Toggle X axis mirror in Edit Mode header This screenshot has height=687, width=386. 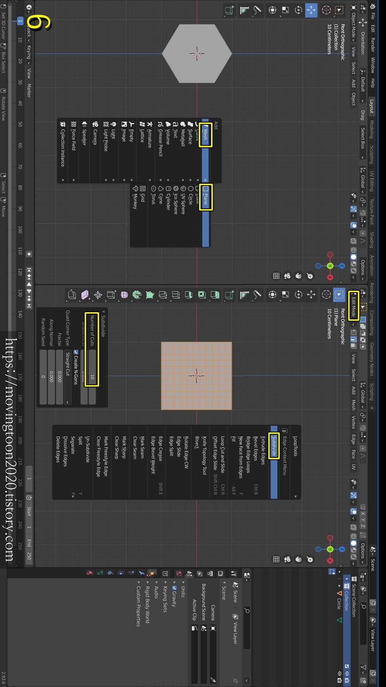coord(363,513)
